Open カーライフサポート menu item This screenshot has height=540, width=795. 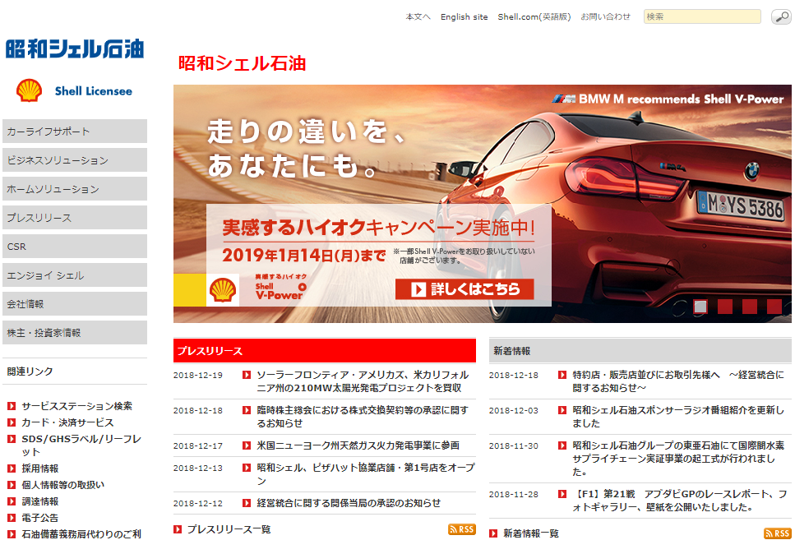pyautogui.click(x=75, y=132)
